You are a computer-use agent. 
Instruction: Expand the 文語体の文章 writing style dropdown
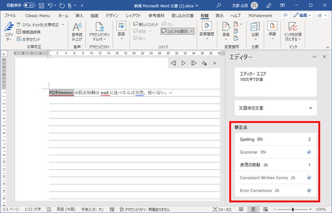[276, 108]
